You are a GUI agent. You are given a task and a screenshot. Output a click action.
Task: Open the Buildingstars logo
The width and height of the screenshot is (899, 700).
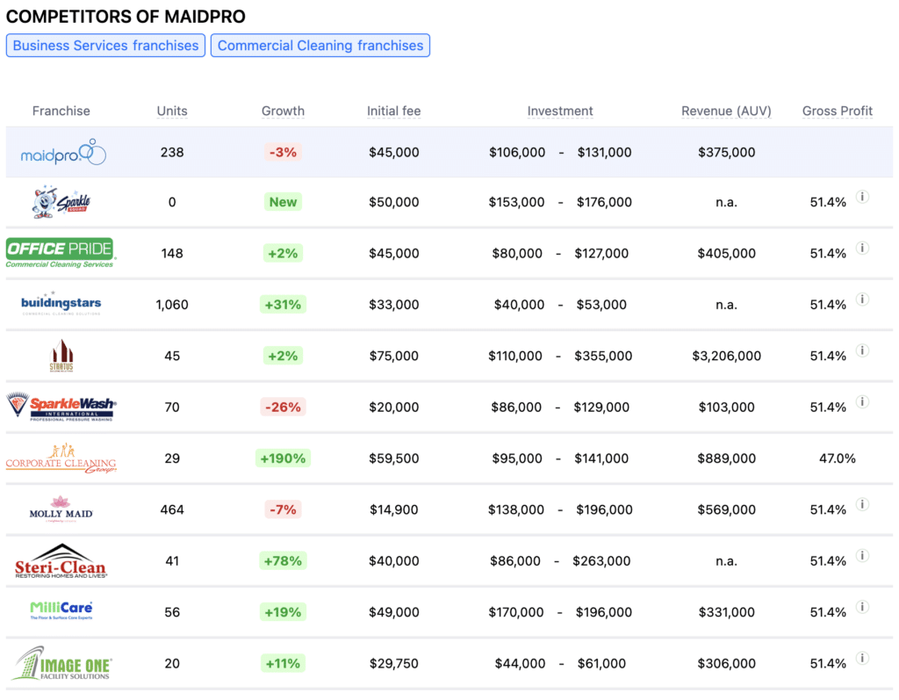coord(61,304)
